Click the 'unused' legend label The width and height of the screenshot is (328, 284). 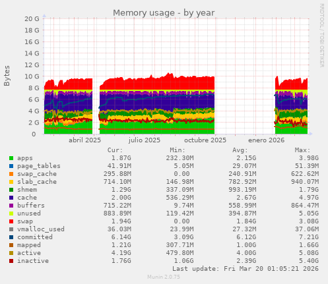[x=29, y=213]
